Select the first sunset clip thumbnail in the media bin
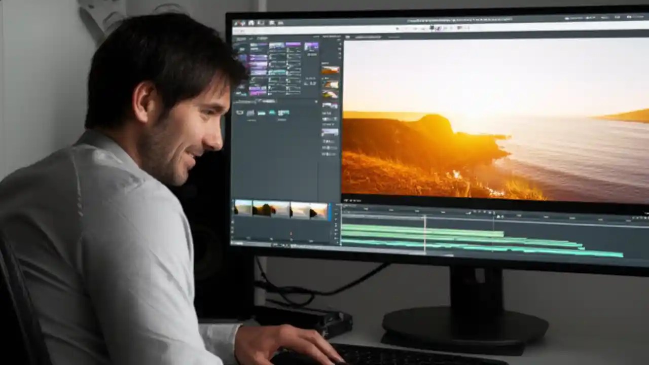Viewport: 649px width, 365px height. [330, 69]
